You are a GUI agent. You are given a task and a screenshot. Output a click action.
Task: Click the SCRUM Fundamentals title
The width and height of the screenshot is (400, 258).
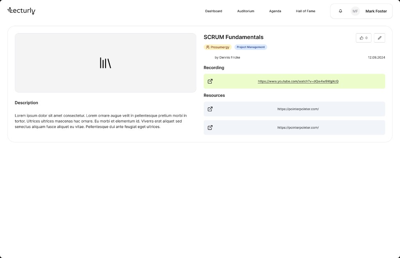click(234, 37)
